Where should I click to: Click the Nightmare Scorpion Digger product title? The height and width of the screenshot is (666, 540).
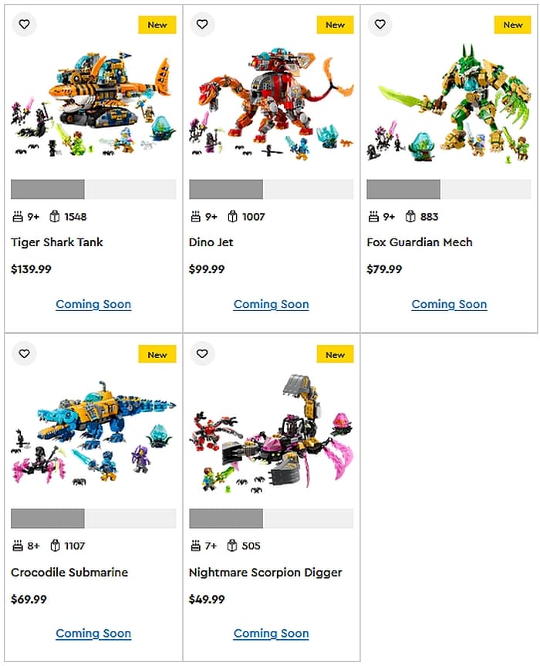265,572
